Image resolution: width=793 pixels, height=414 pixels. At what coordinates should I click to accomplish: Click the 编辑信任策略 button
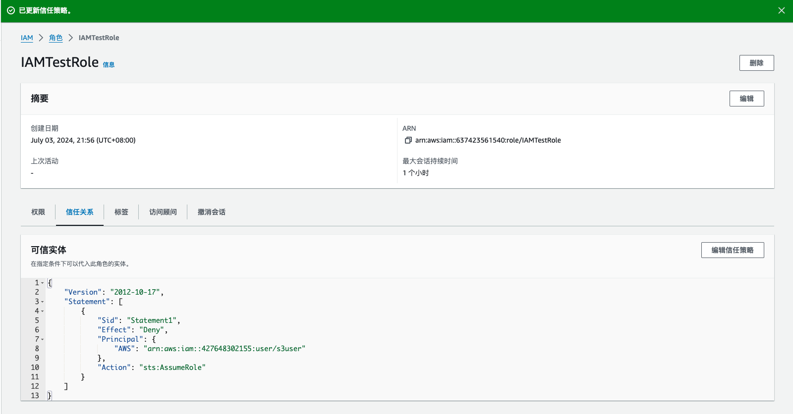[x=732, y=250]
